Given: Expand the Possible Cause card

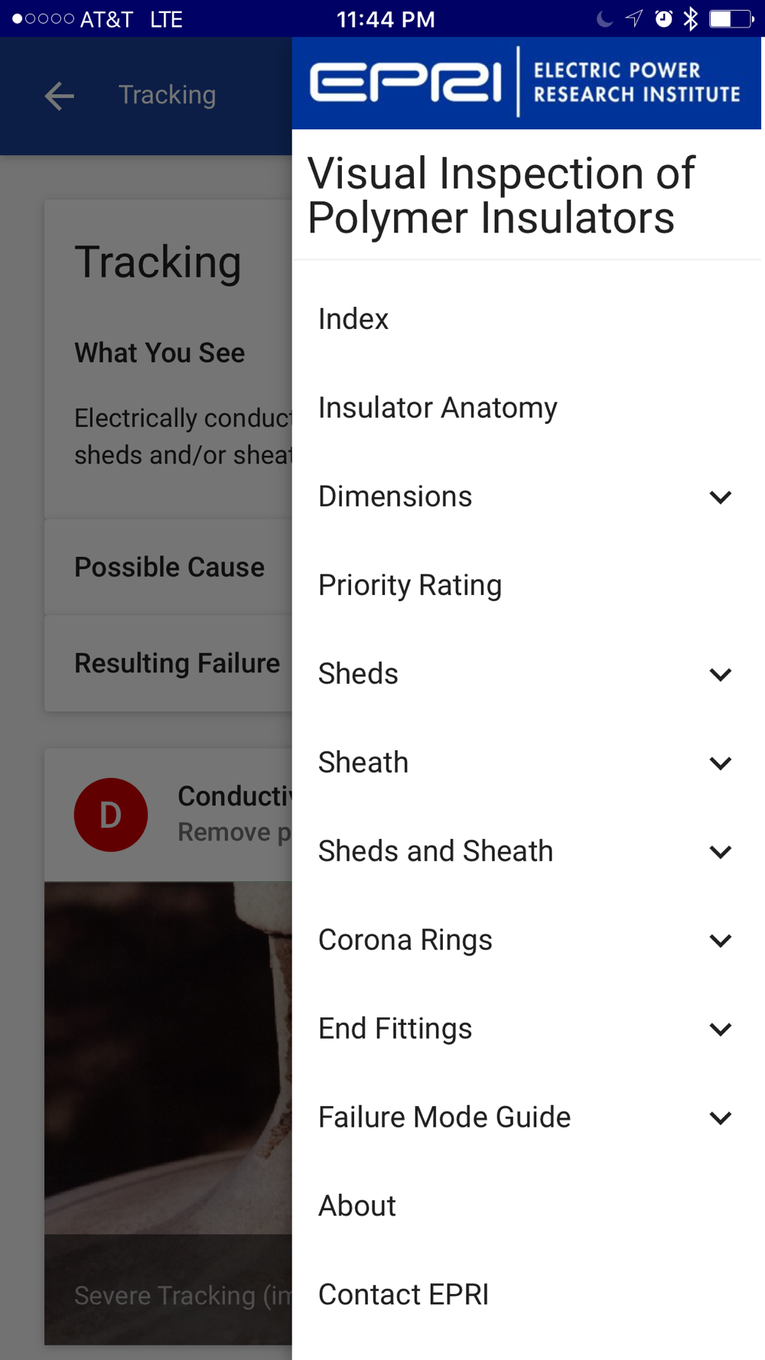Looking at the screenshot, I should click(x=168, y=568).
